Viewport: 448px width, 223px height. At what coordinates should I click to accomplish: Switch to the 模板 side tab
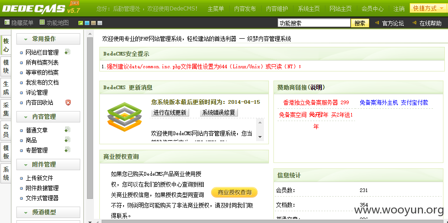pyautogui.click(x=6, y=152)
